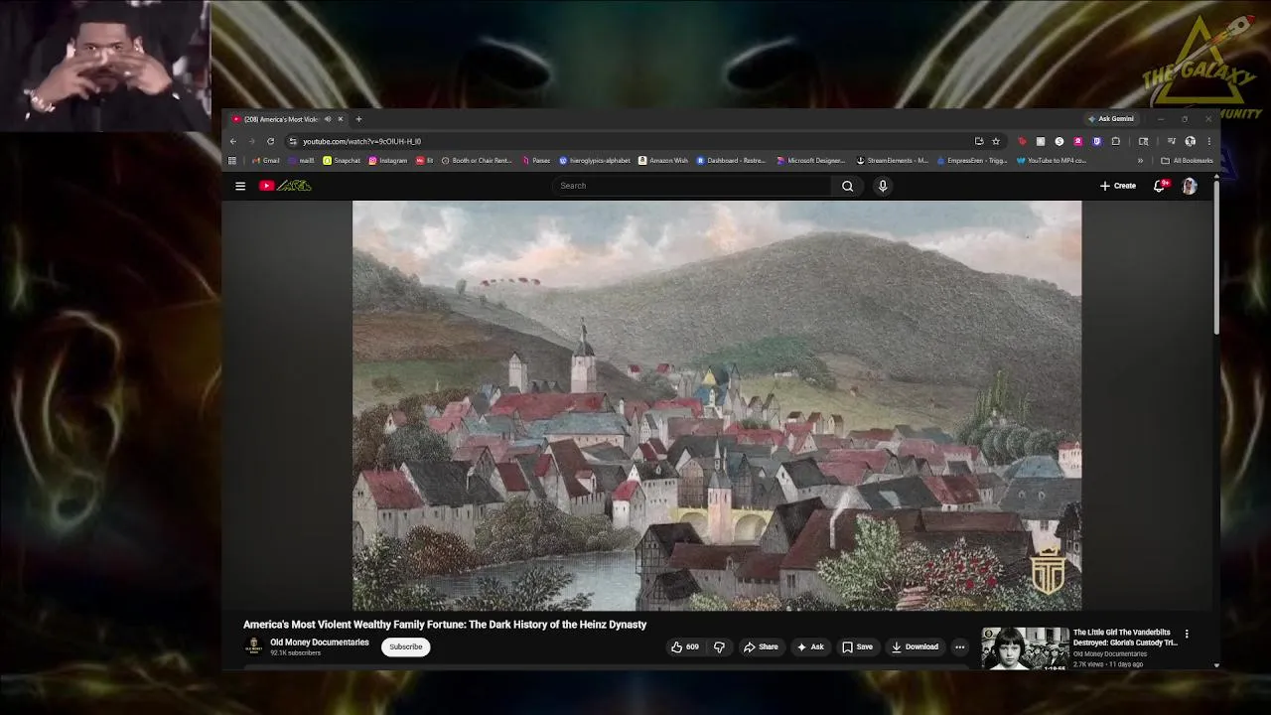Click the install app icon in address bar
This screenshot has height=715, width=1271.
pos(979,141)
